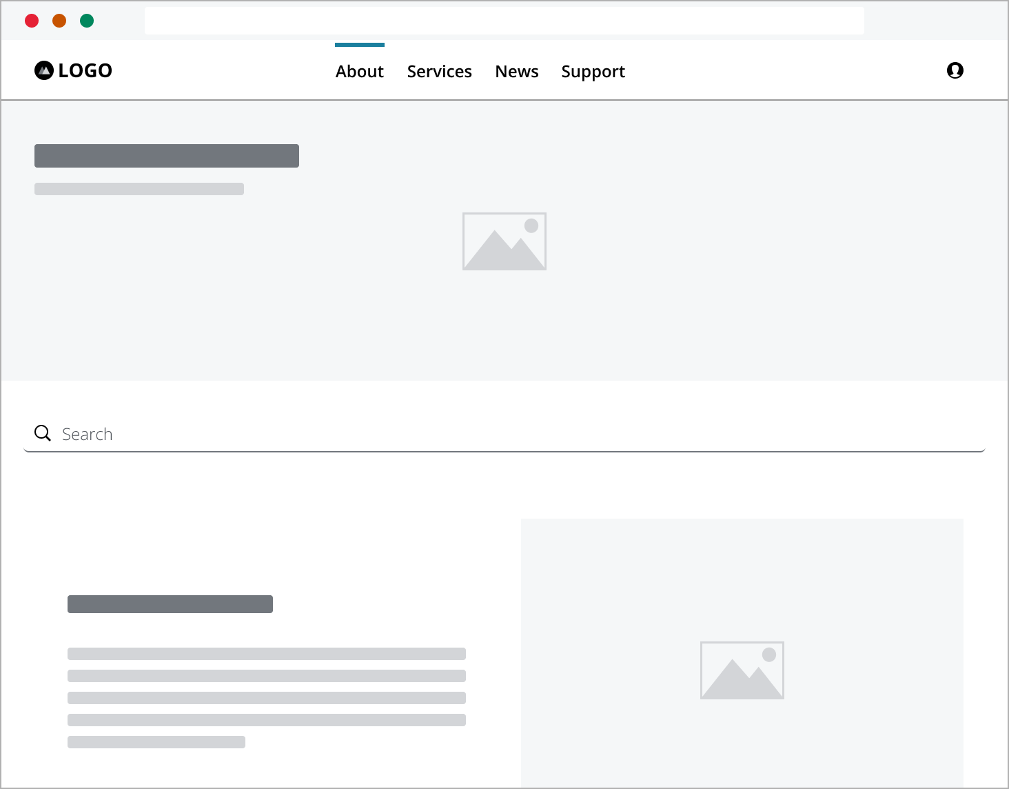Click the teal active-tab indicator above About
The width and height of the screenshot is (1009, 789).
coord(359,46)
